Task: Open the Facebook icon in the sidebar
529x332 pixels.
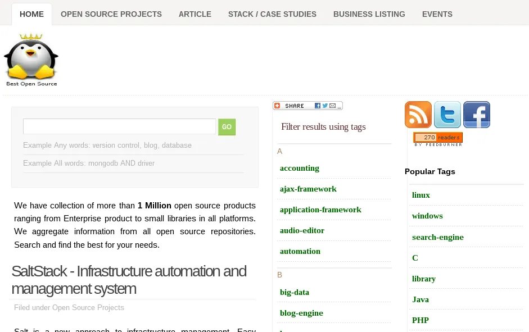Action: pos(476,114)
